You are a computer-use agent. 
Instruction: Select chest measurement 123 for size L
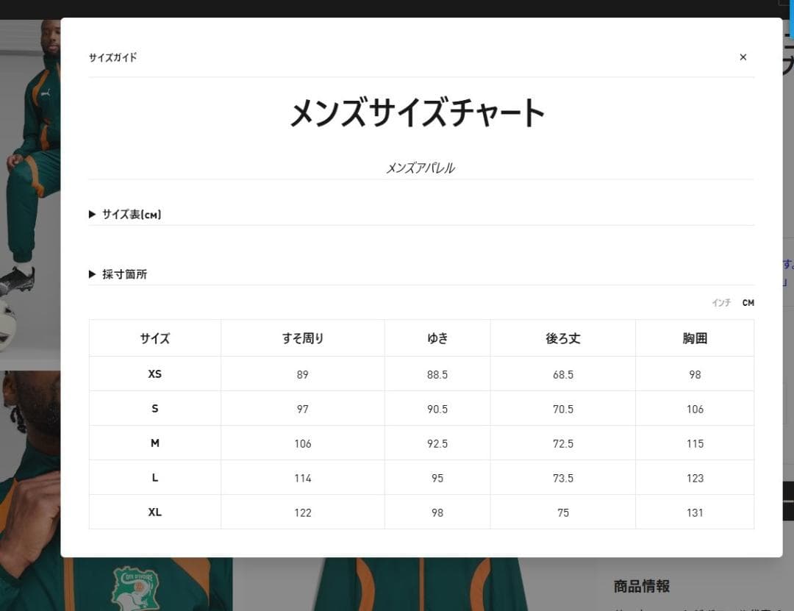(694, 477)
